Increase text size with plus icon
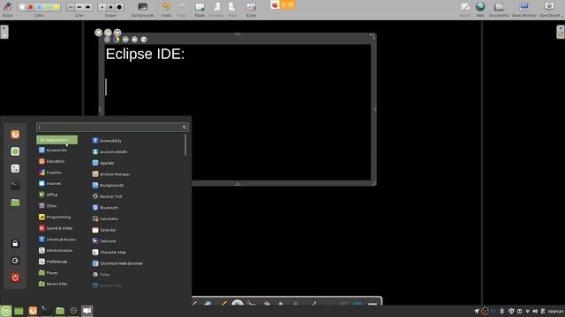Viewport: 565px width, 317px height. (x=134, y=39)
